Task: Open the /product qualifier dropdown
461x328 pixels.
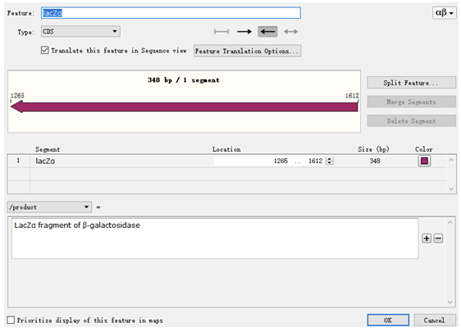Action: (x=49, y=207)
